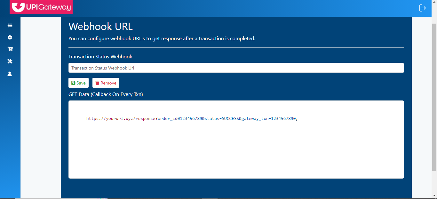Click the page scrollbar up arrow

click(x=434, y=20)
